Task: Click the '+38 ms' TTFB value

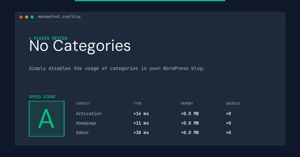Action: point(141,133)
